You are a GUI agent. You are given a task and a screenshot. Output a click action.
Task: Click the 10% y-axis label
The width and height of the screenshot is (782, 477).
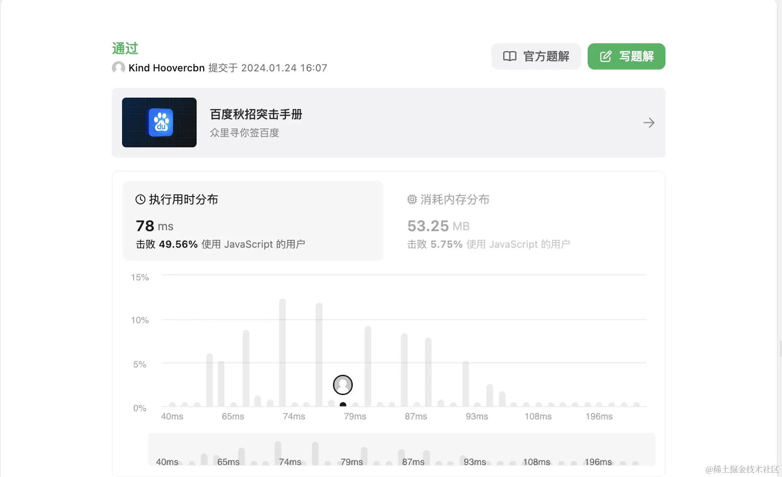point(140,320)
